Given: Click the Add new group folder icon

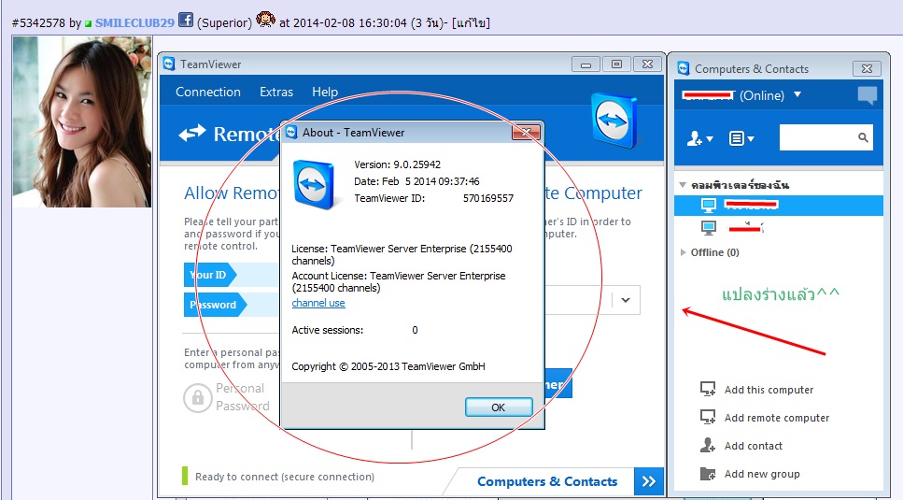Looking at the screenshot, I should pos(708,474).
